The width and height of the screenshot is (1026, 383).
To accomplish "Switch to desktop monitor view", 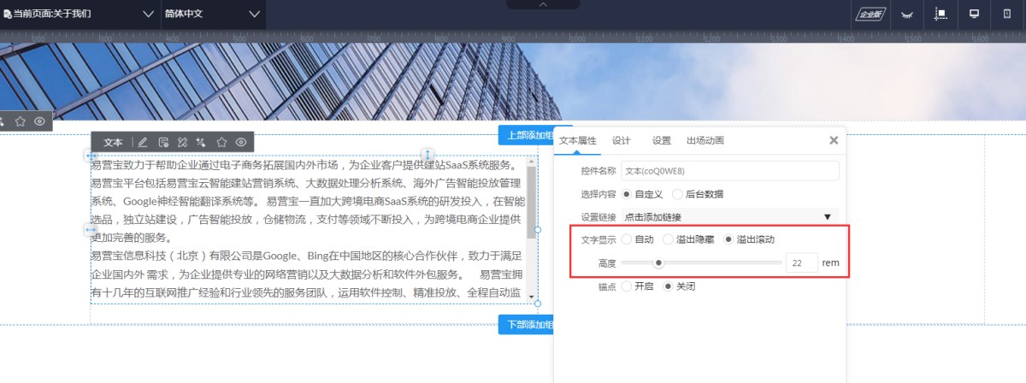I will click(x=974, y=15).
